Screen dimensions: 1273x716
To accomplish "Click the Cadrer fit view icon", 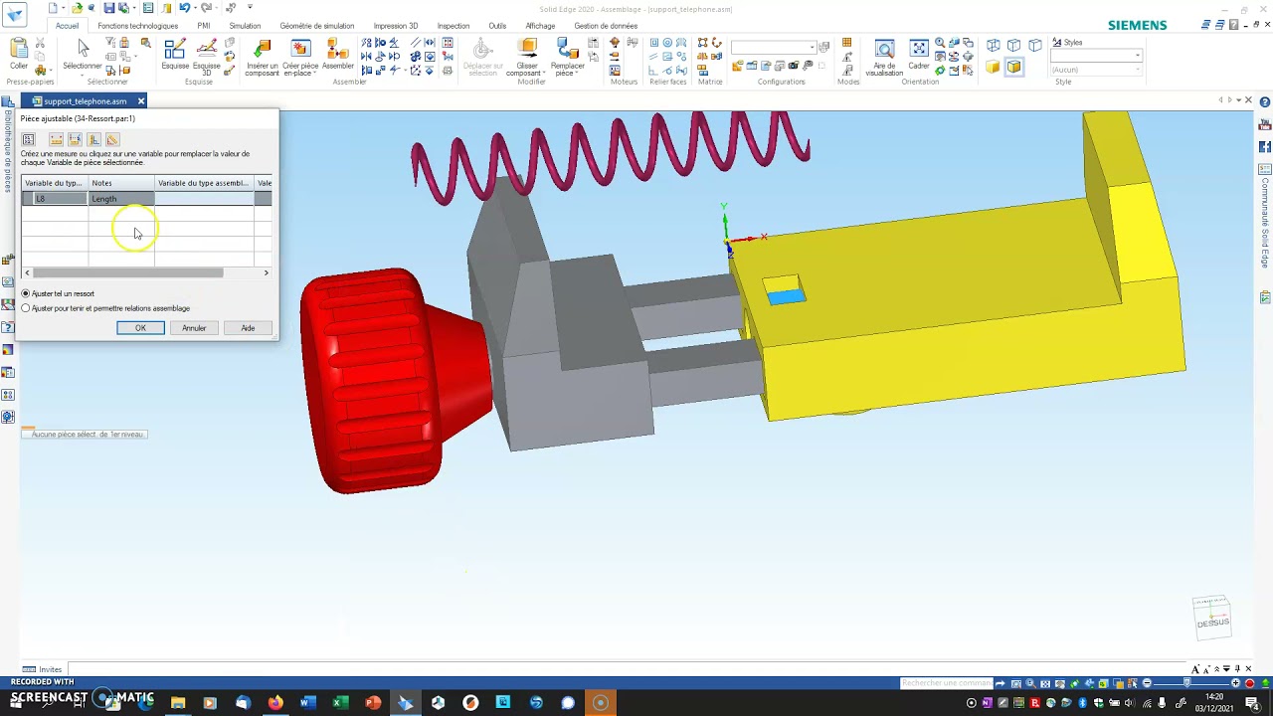I will pyautogui.click(x=919, y=50).
